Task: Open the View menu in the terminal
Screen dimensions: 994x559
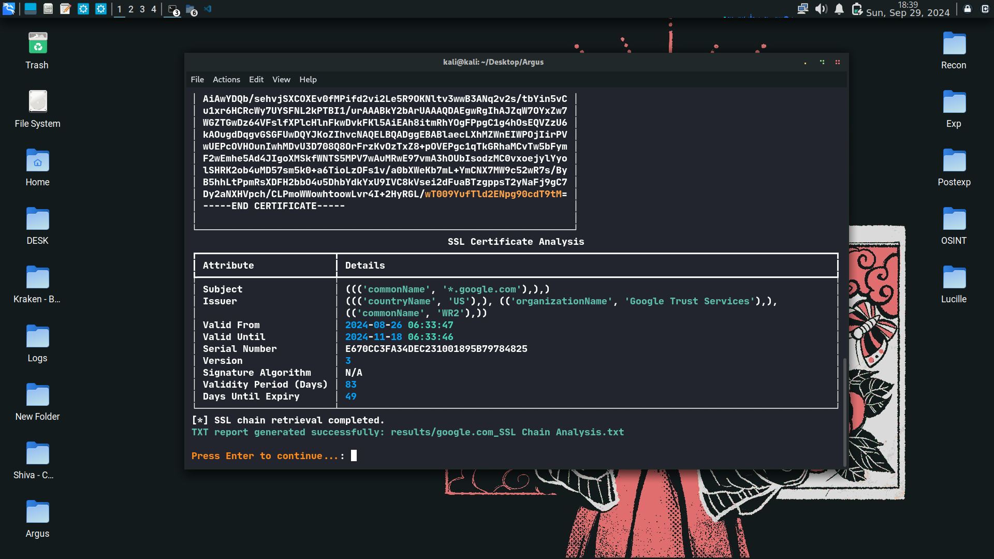Action: coord(281,79)
